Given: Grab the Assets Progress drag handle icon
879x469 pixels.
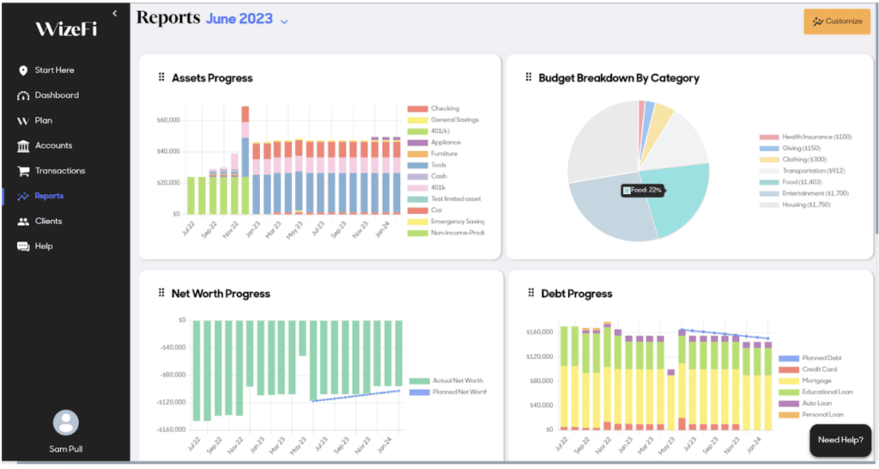Looking at the screenshot, I should [x=161, y=78].
